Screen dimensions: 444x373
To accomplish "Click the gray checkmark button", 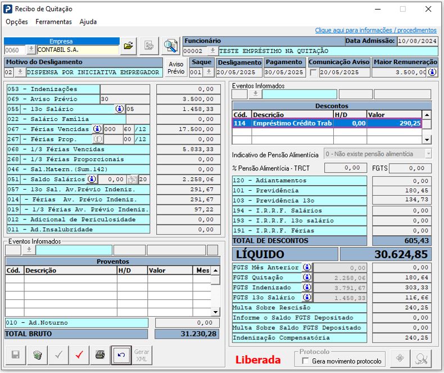I will [58, 355].
